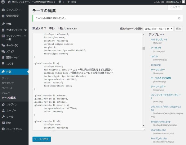Click the 共通コンテンツ一覧 page icon

click(3, 30)
